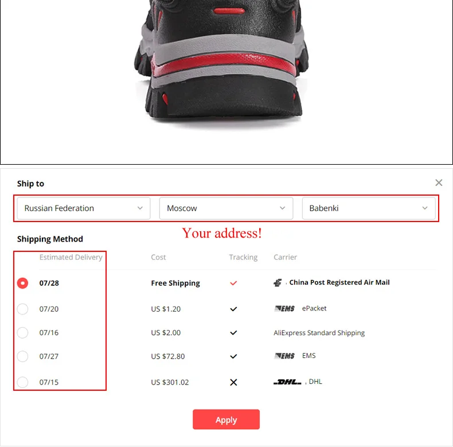Click the AliExpress Standard Shipping carrier text

tap(319, 333)
